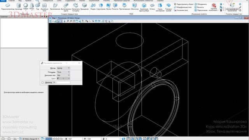249x140 pixels.
Task: Choose the Поворот граней tool
Action: point(168,7)
